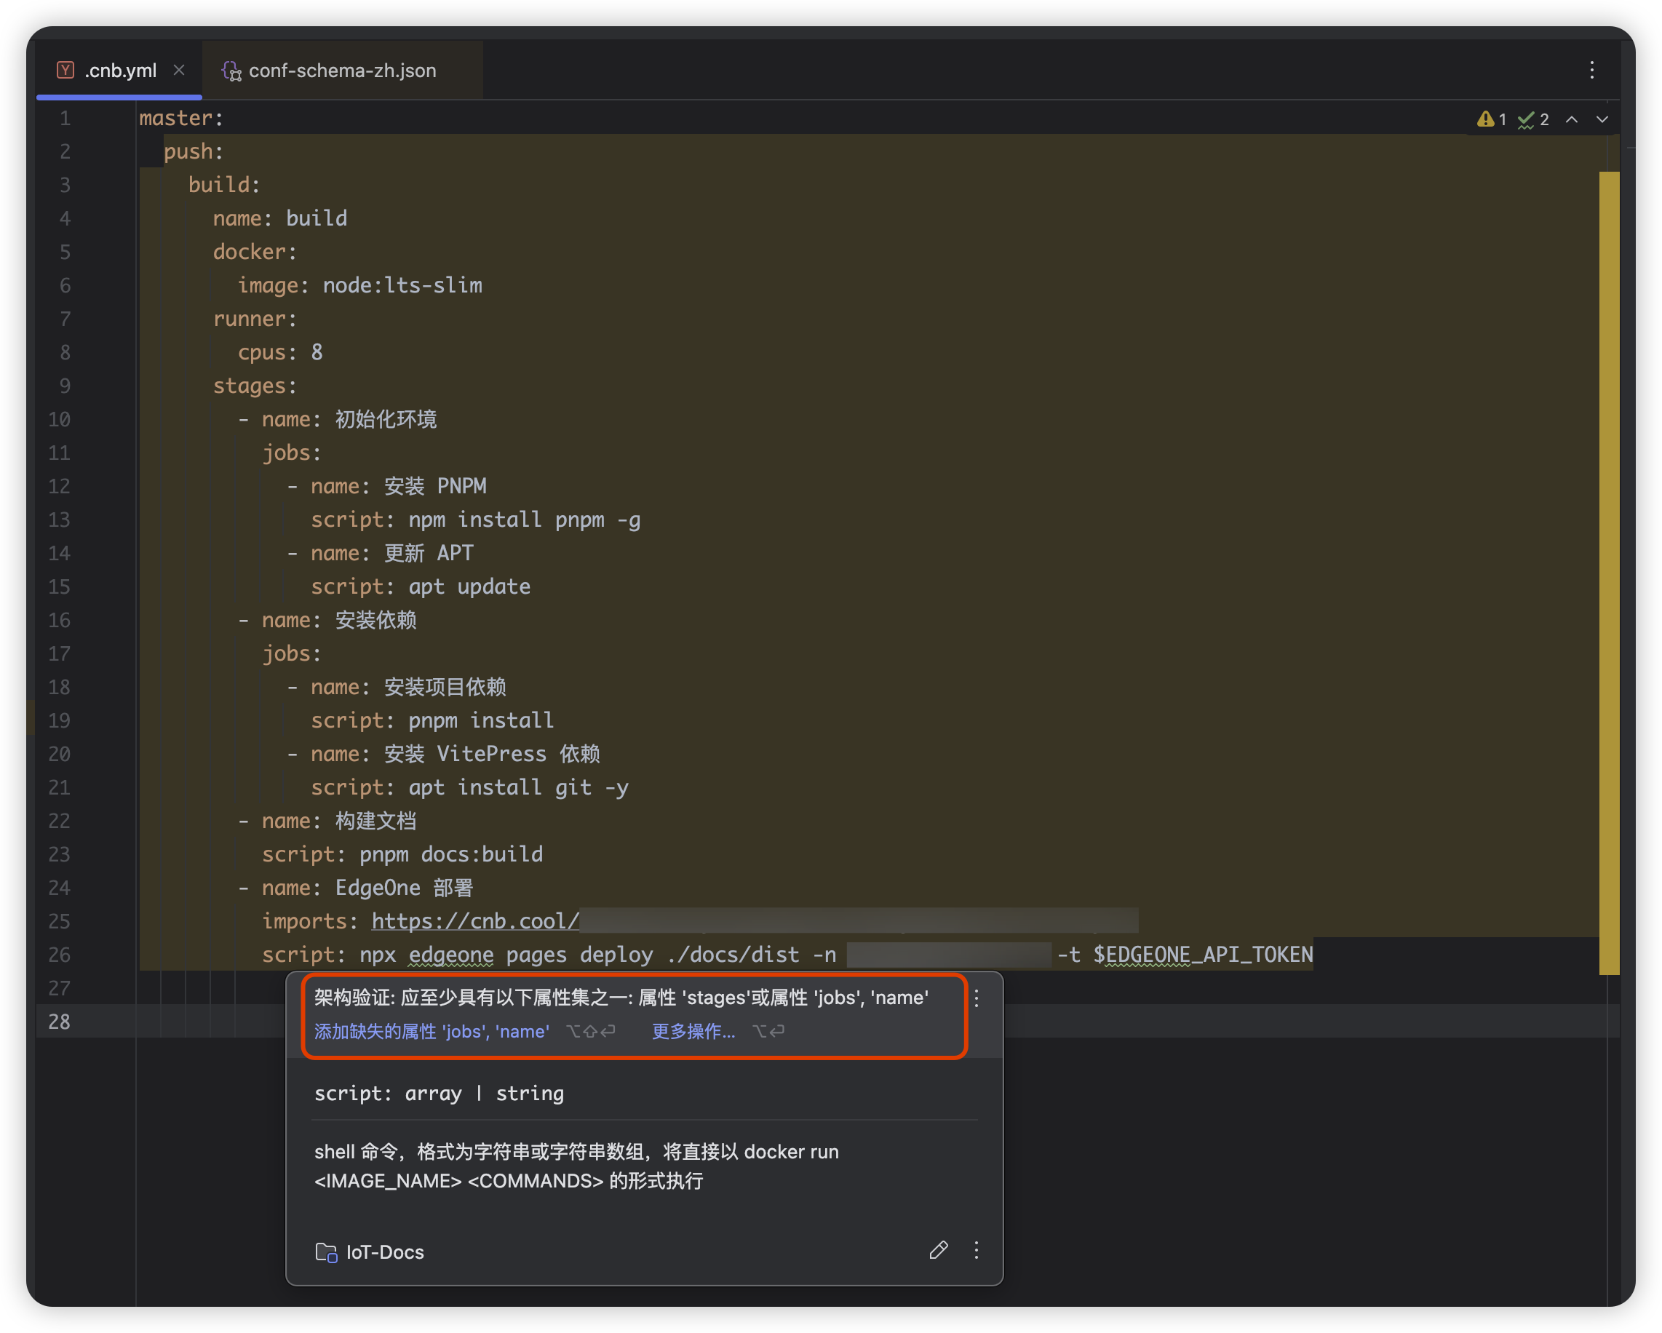Go to previous highlighted error arrow
Viewport: 1662px width, 1333px height.
click(1572, 119)
